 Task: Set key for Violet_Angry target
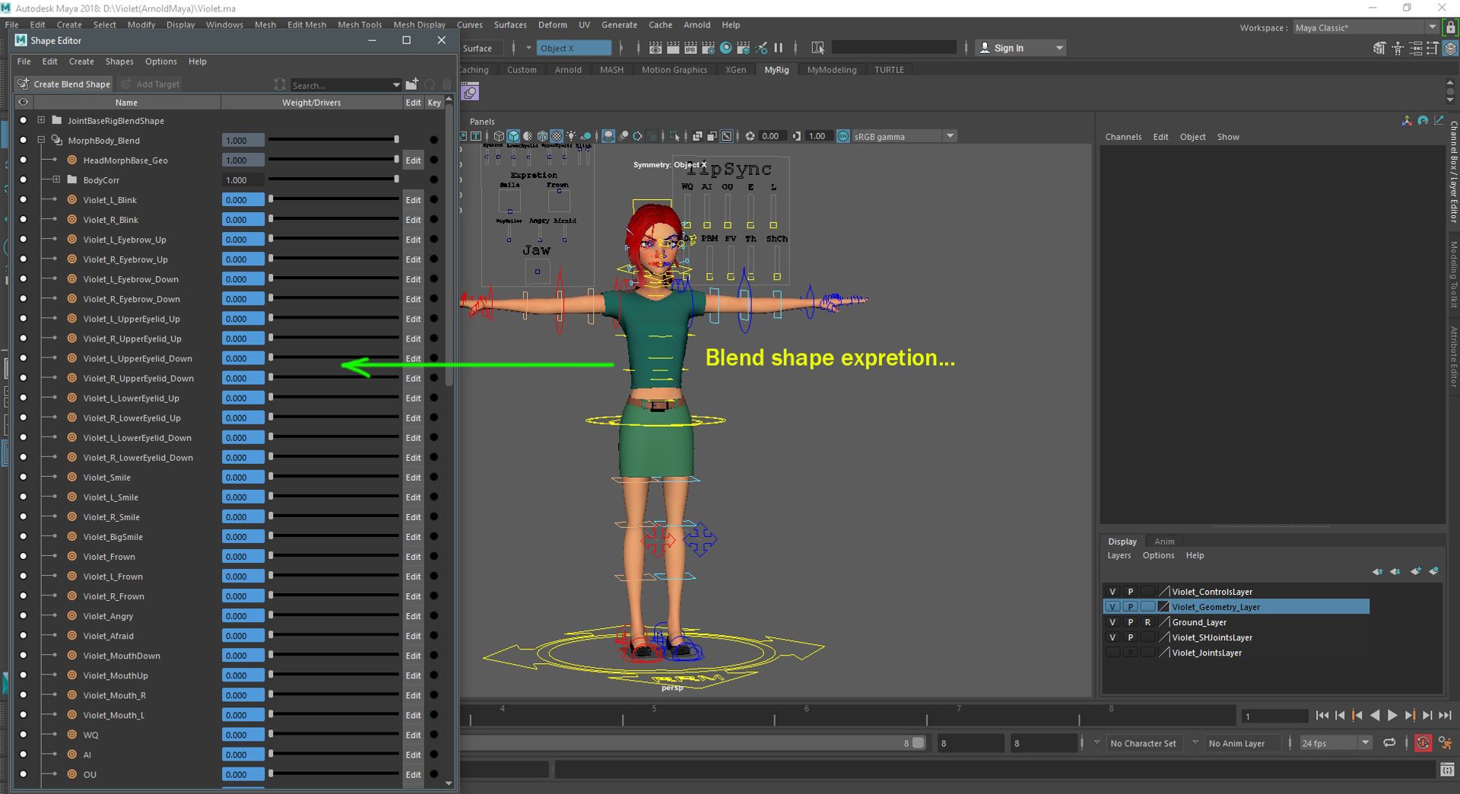point(433,616)
